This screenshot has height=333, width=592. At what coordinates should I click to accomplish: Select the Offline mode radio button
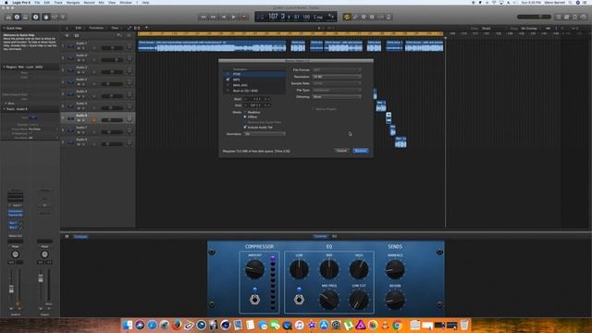point(245,117)
